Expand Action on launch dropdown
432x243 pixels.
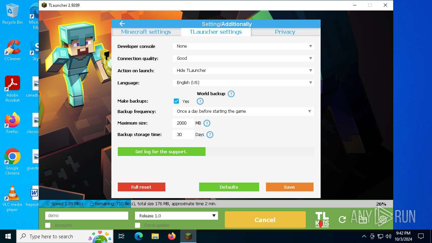pyautogui.click(x=243, y=71)
